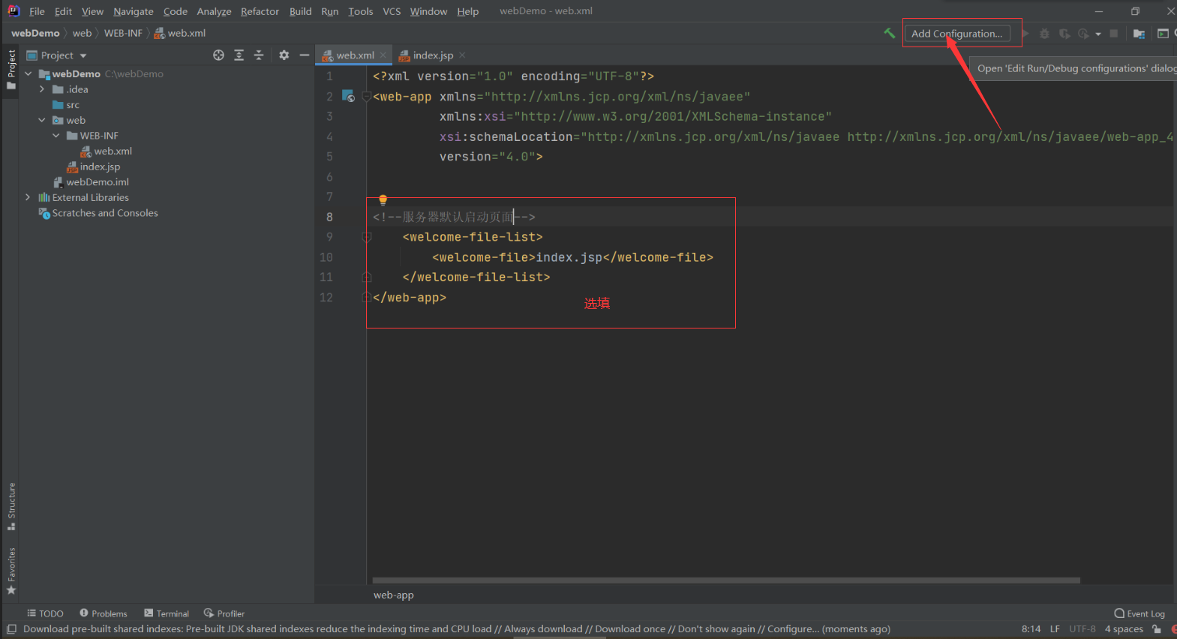Collapse the WEB-INF folder

click(56, 136)
